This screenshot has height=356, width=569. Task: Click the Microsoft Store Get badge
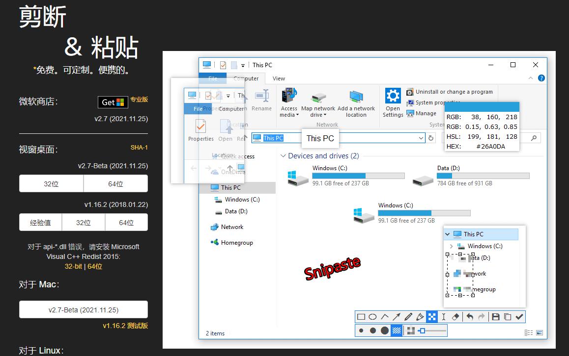click(113, 102)
